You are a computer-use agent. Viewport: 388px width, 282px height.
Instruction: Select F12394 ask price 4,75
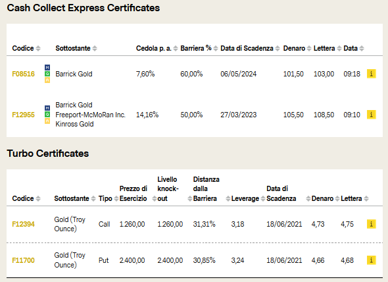pos(347,224)
